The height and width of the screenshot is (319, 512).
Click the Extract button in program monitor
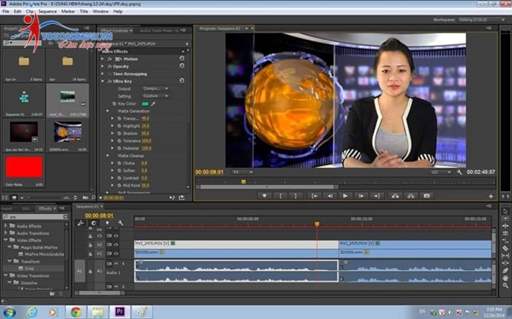410,196
